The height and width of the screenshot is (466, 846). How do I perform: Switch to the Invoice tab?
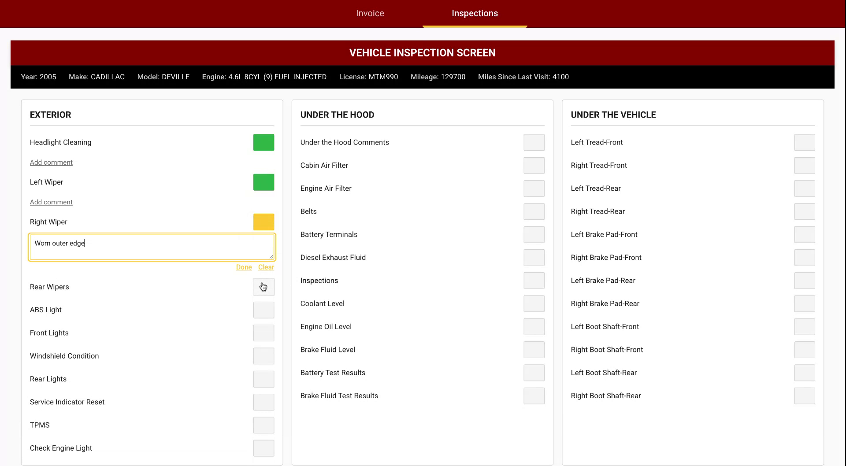coord(370,13)
